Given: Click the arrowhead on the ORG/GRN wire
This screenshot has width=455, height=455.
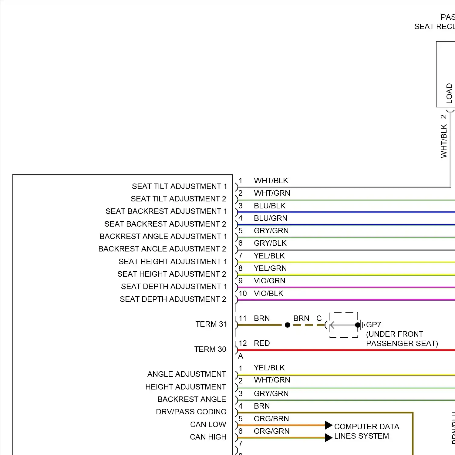Looking at the screenshot, I should coord(329,437).
